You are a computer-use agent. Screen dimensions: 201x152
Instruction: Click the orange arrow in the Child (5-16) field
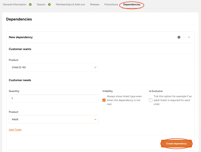coord(95,67)
